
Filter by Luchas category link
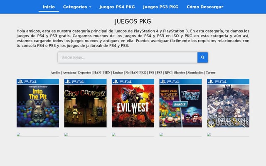[118, 73]
